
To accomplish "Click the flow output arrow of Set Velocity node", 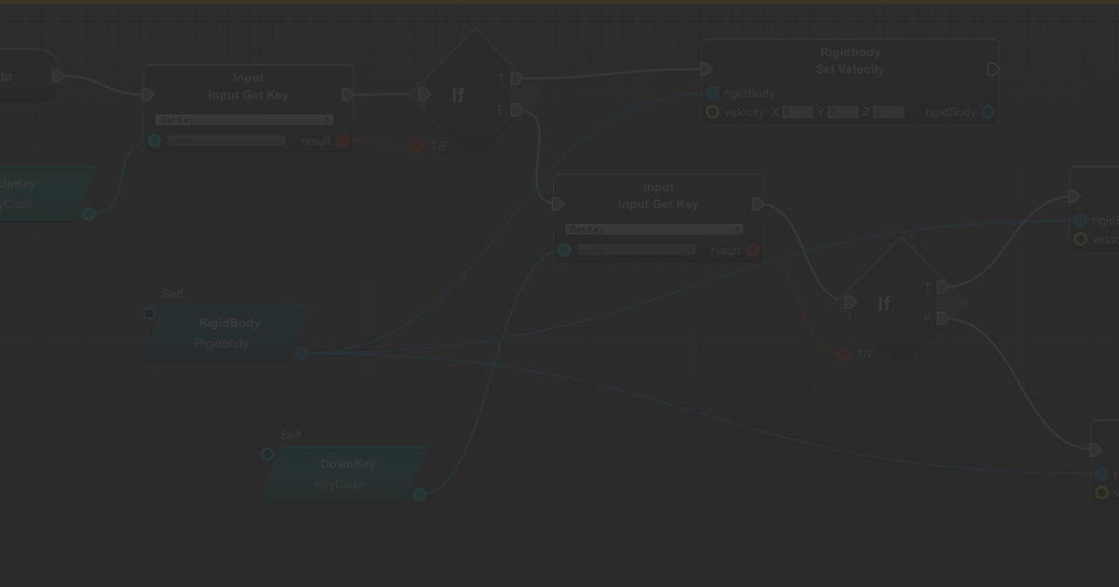I will pyautogui.click(x=993, y=68).
